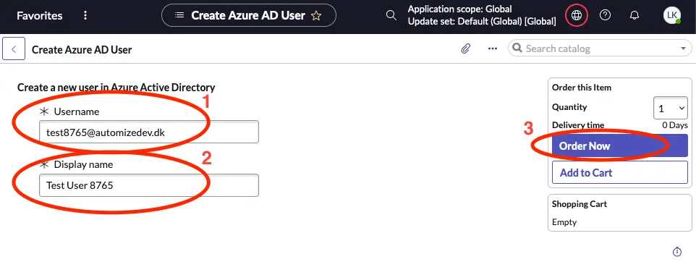This screenshot has width=696, height=262.
Task: Click the paperclip attachments icon
Action: coord(465,48)
